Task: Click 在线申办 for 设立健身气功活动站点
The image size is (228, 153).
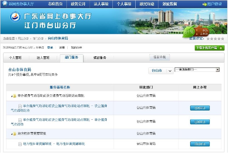Action: click(x=200, y=108)
